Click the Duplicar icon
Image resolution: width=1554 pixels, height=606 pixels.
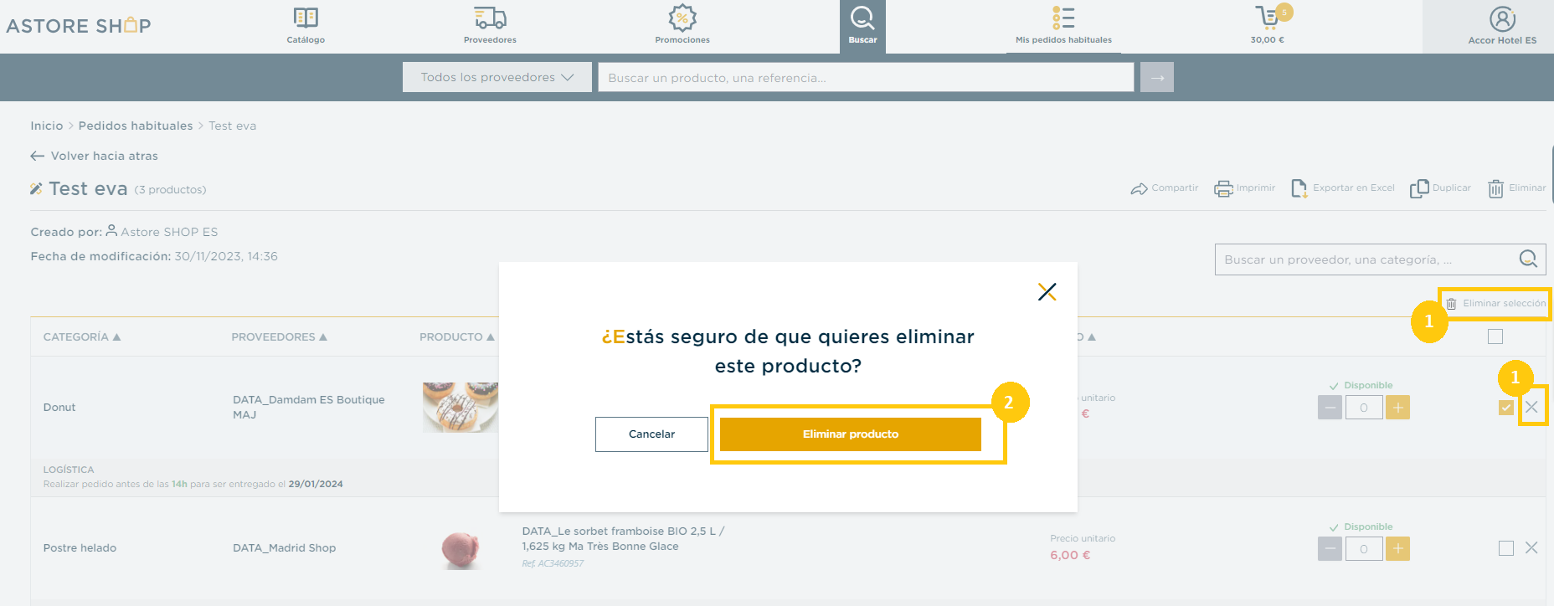tap(1419, 188)
